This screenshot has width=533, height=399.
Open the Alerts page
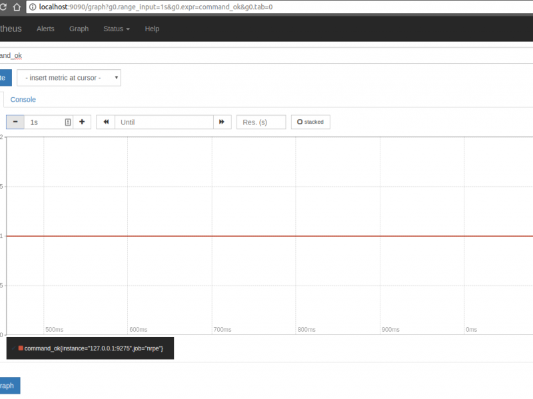click(x=45, y=29)
